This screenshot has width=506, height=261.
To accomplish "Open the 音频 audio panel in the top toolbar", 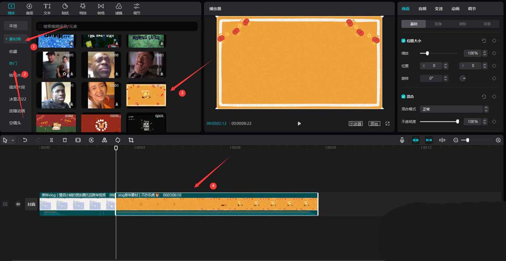I will point(29,9).
